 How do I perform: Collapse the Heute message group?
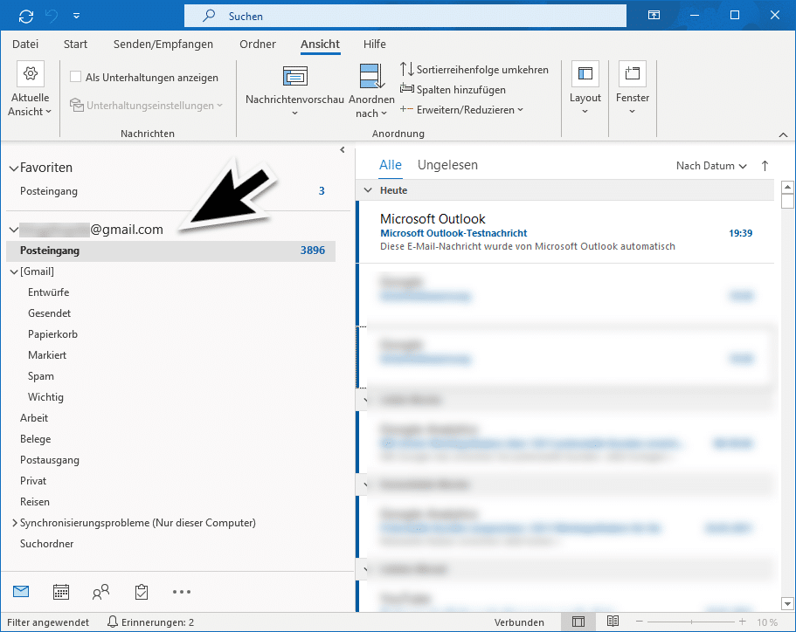pyautogui.click(x=368, y=190)
